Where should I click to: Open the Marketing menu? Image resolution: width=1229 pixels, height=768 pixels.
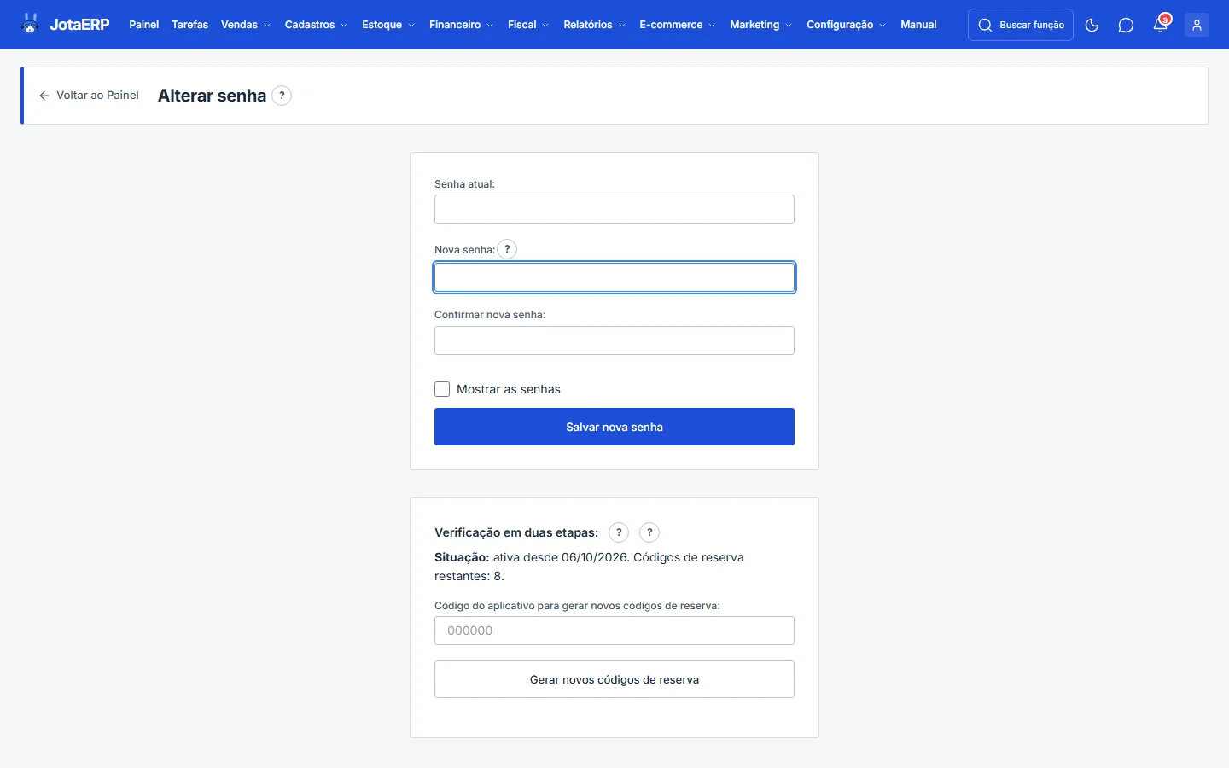pyautogui.click(x=760, y=25)
